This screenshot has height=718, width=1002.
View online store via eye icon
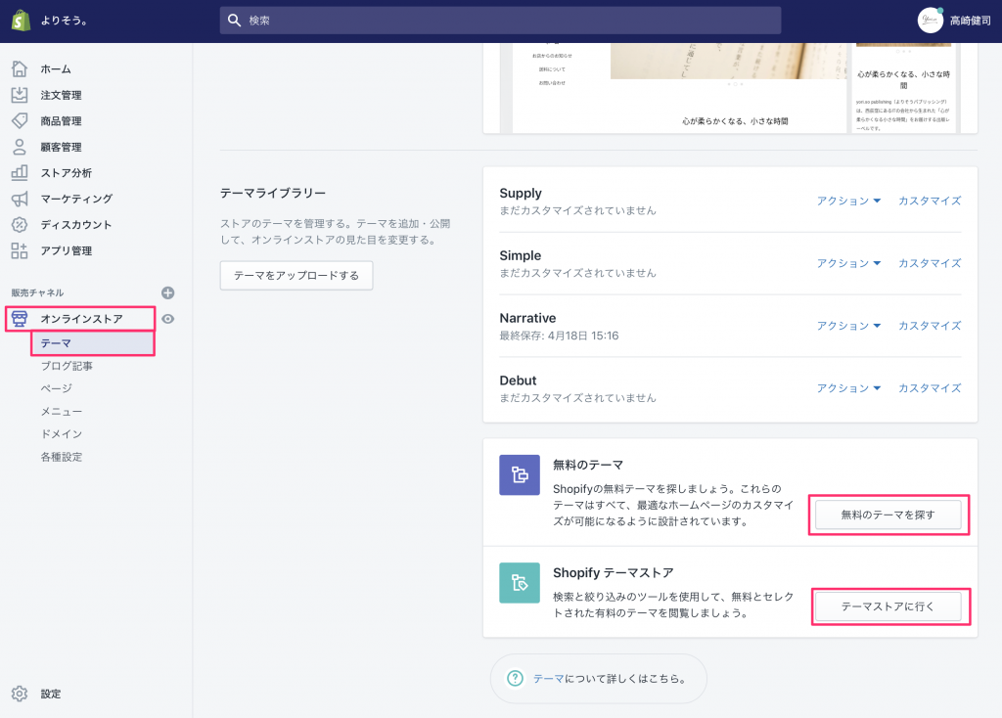click(x=168, y=319)
